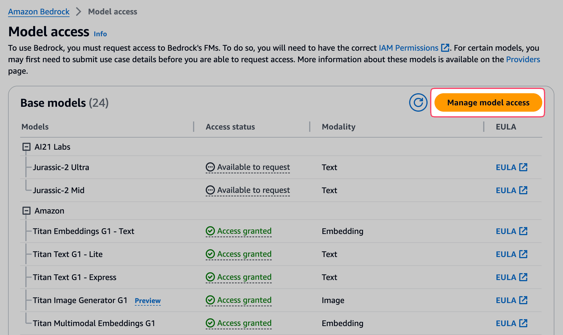Screen dimensions: 563x335
Task: Open the EULA link for Titan Text G1 - Express
Action: pos(511,277)
